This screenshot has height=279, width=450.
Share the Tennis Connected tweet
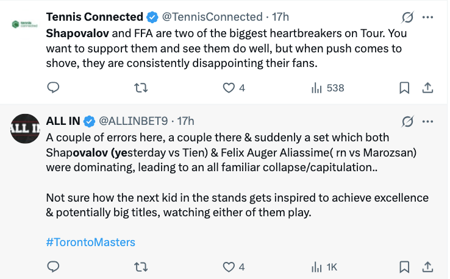click(x=428, y=88)
